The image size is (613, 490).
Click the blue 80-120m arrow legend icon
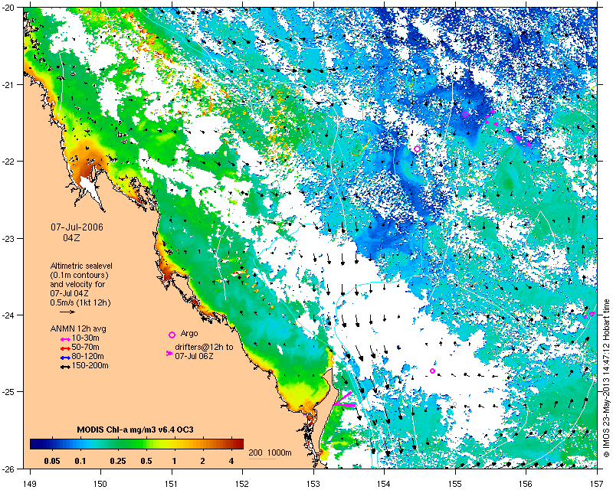65,358
